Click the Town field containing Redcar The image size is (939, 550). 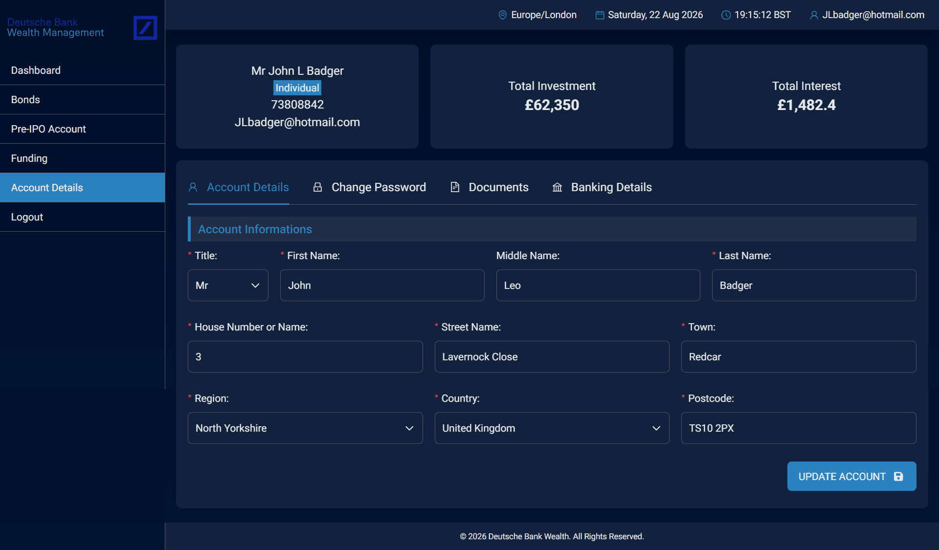tap(799, 356)
